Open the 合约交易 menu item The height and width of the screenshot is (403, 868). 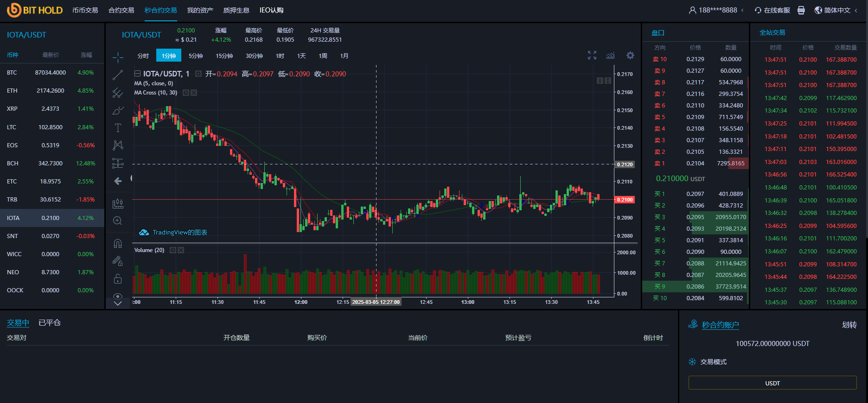tap(121, 10)
